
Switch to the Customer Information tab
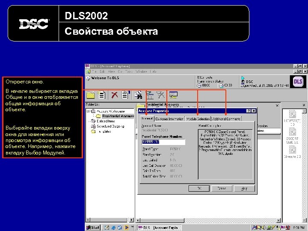[169, 119]
